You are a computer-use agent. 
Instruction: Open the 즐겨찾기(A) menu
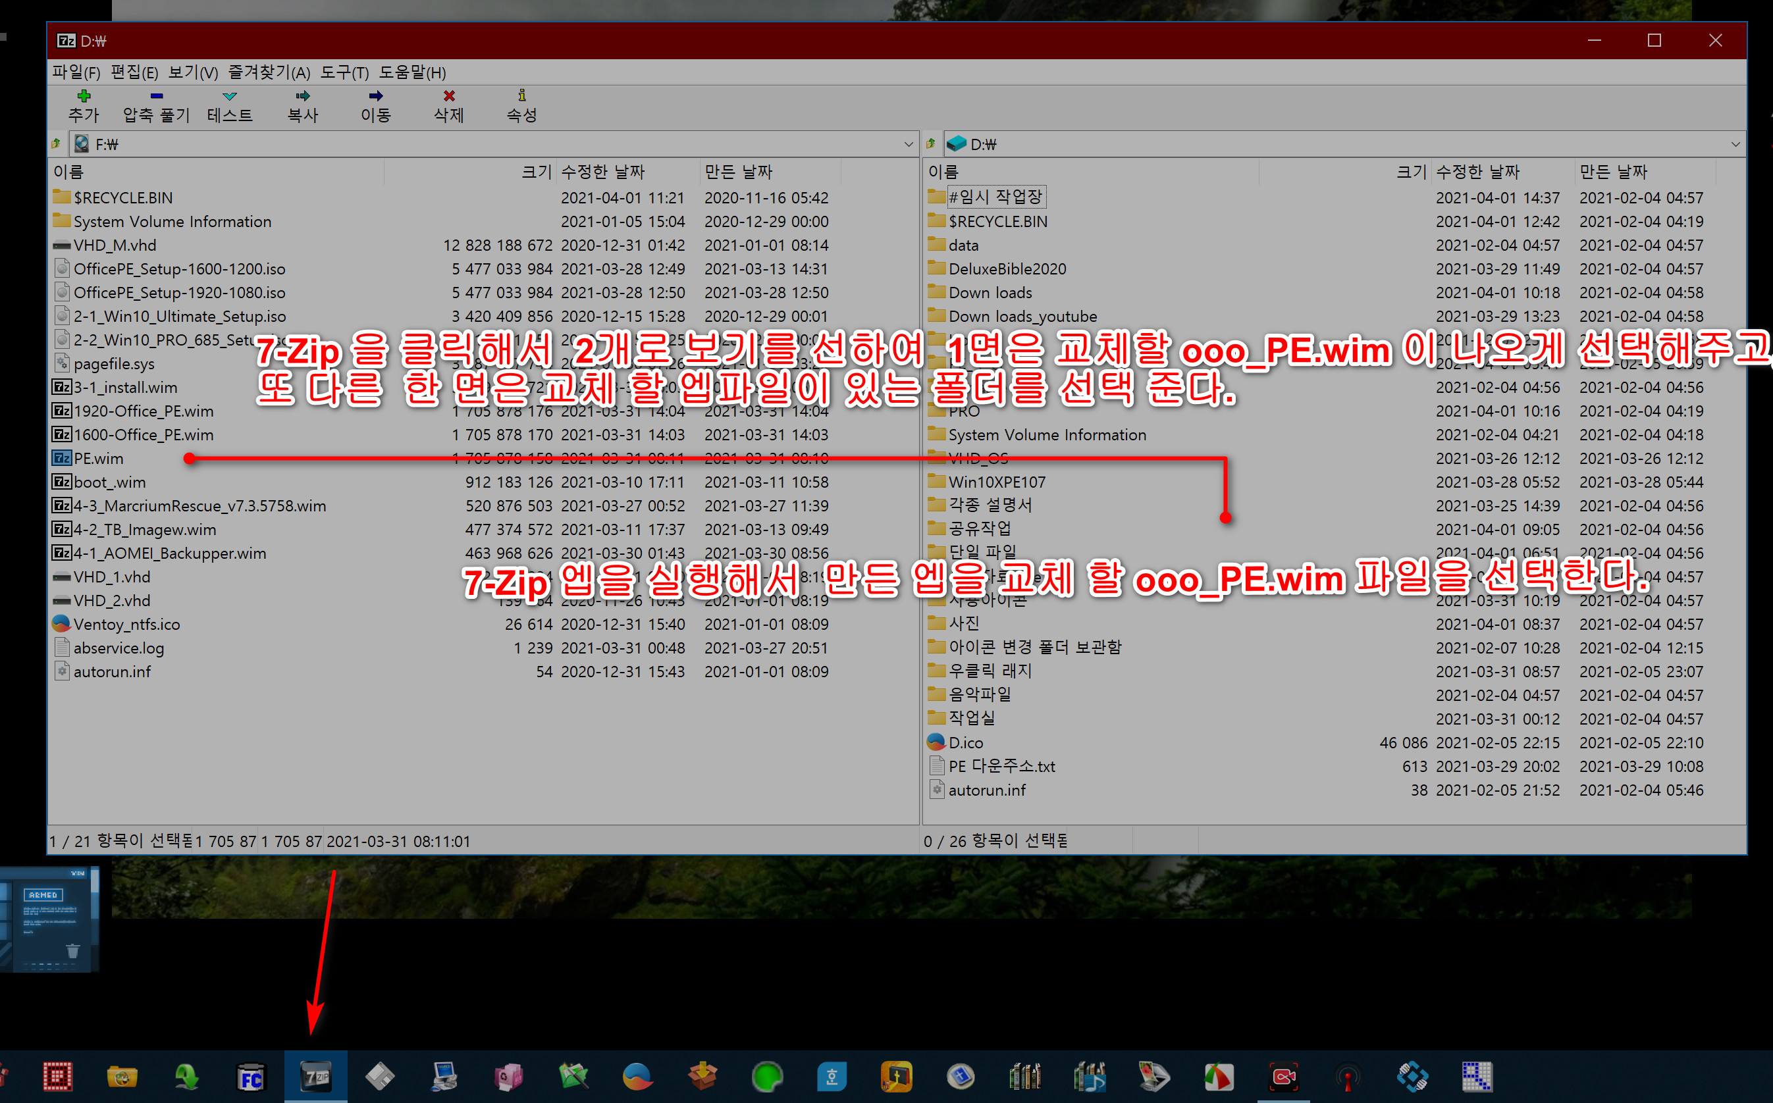point(269,72)
